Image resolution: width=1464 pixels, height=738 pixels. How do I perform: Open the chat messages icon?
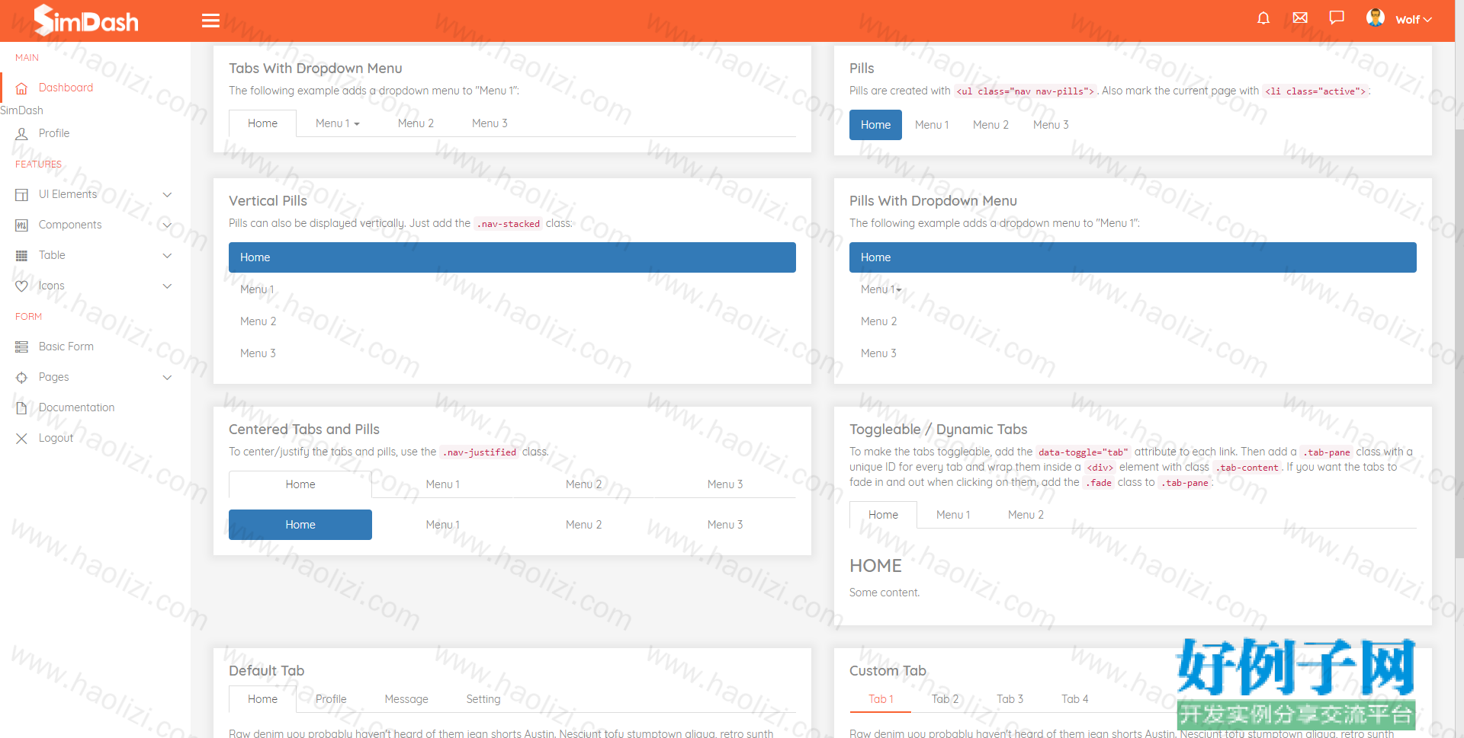coord(1337,18)
